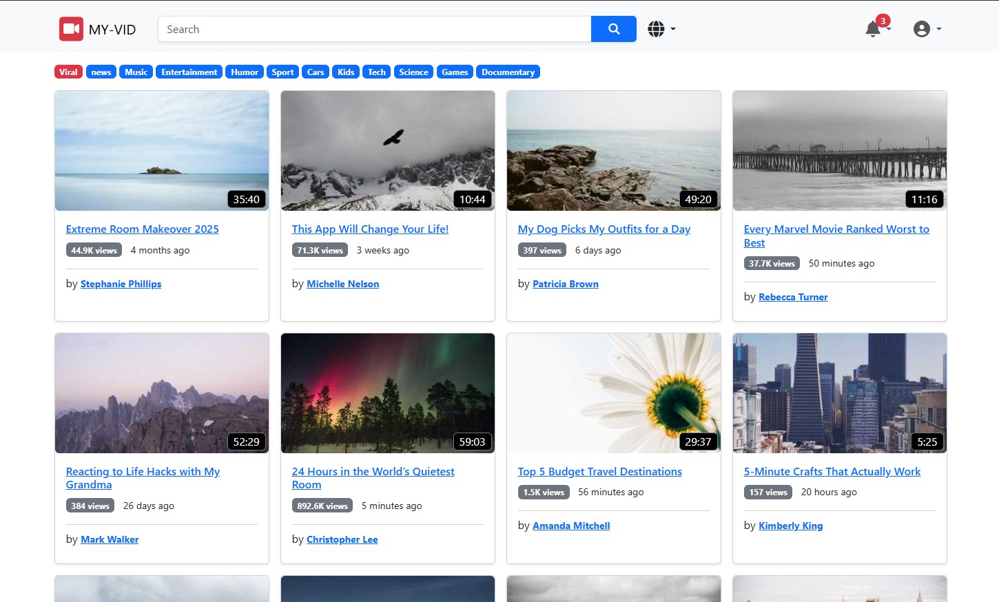Click the MY-VID camera logo icon

(71, 29)
